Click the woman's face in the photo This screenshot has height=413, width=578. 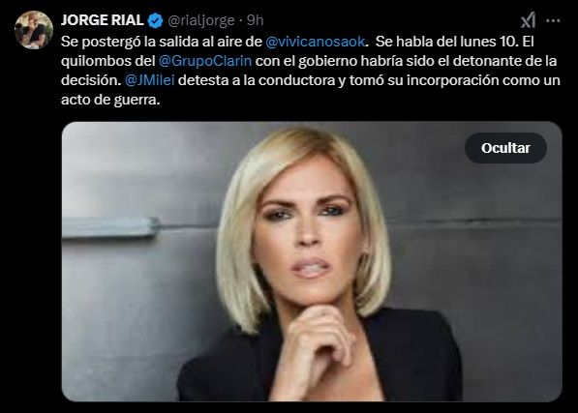point(308,232)
